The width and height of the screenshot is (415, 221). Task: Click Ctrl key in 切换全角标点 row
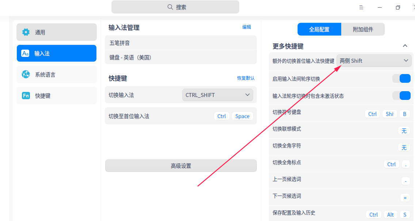(392, 164)
